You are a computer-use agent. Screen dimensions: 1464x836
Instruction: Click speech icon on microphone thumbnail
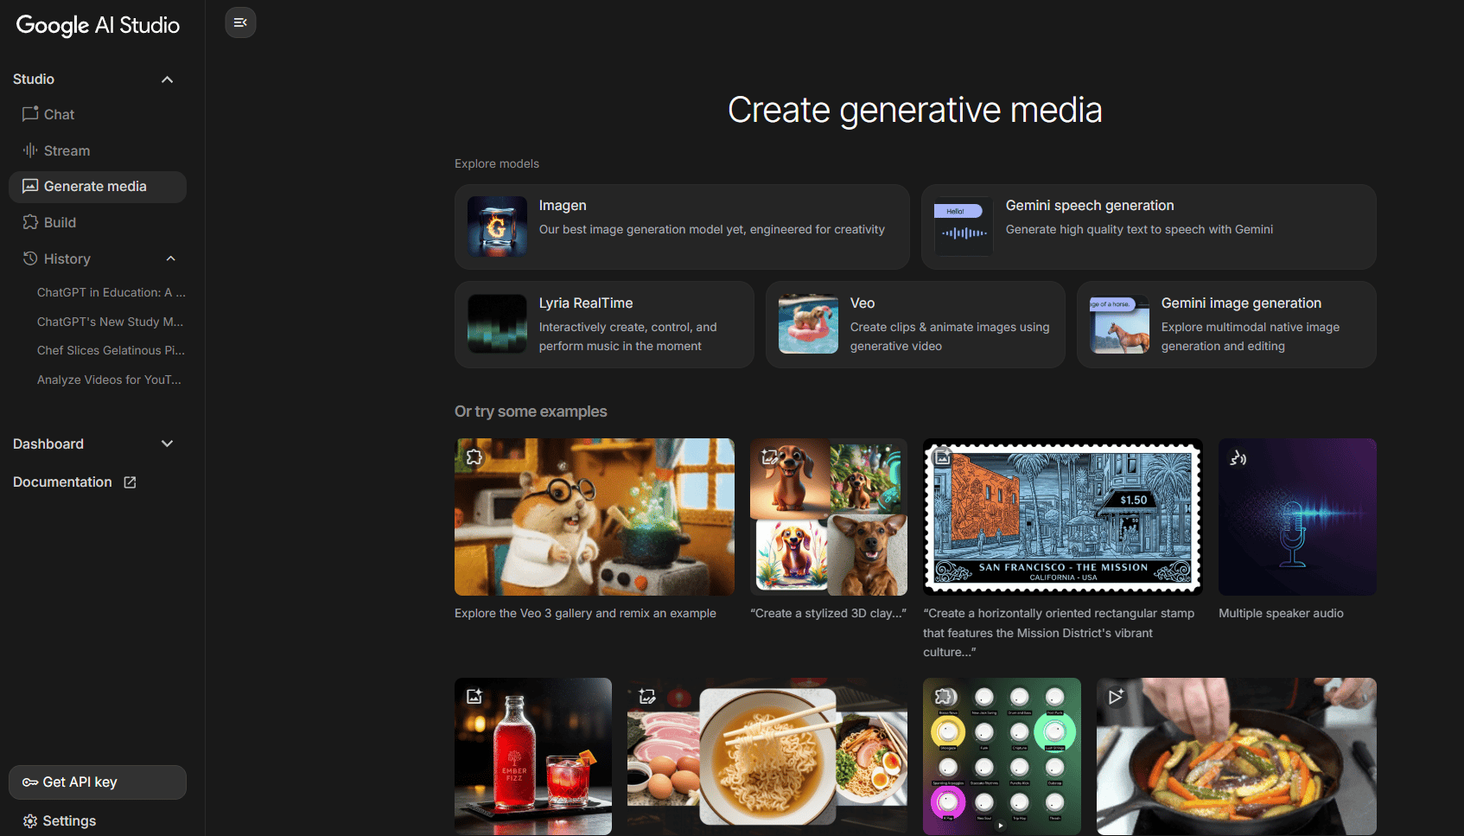[1238, 457]
